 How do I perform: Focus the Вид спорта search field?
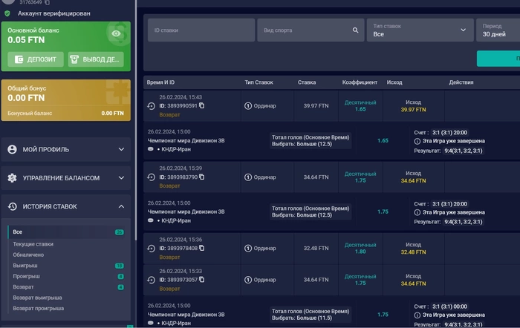point(311,30)
